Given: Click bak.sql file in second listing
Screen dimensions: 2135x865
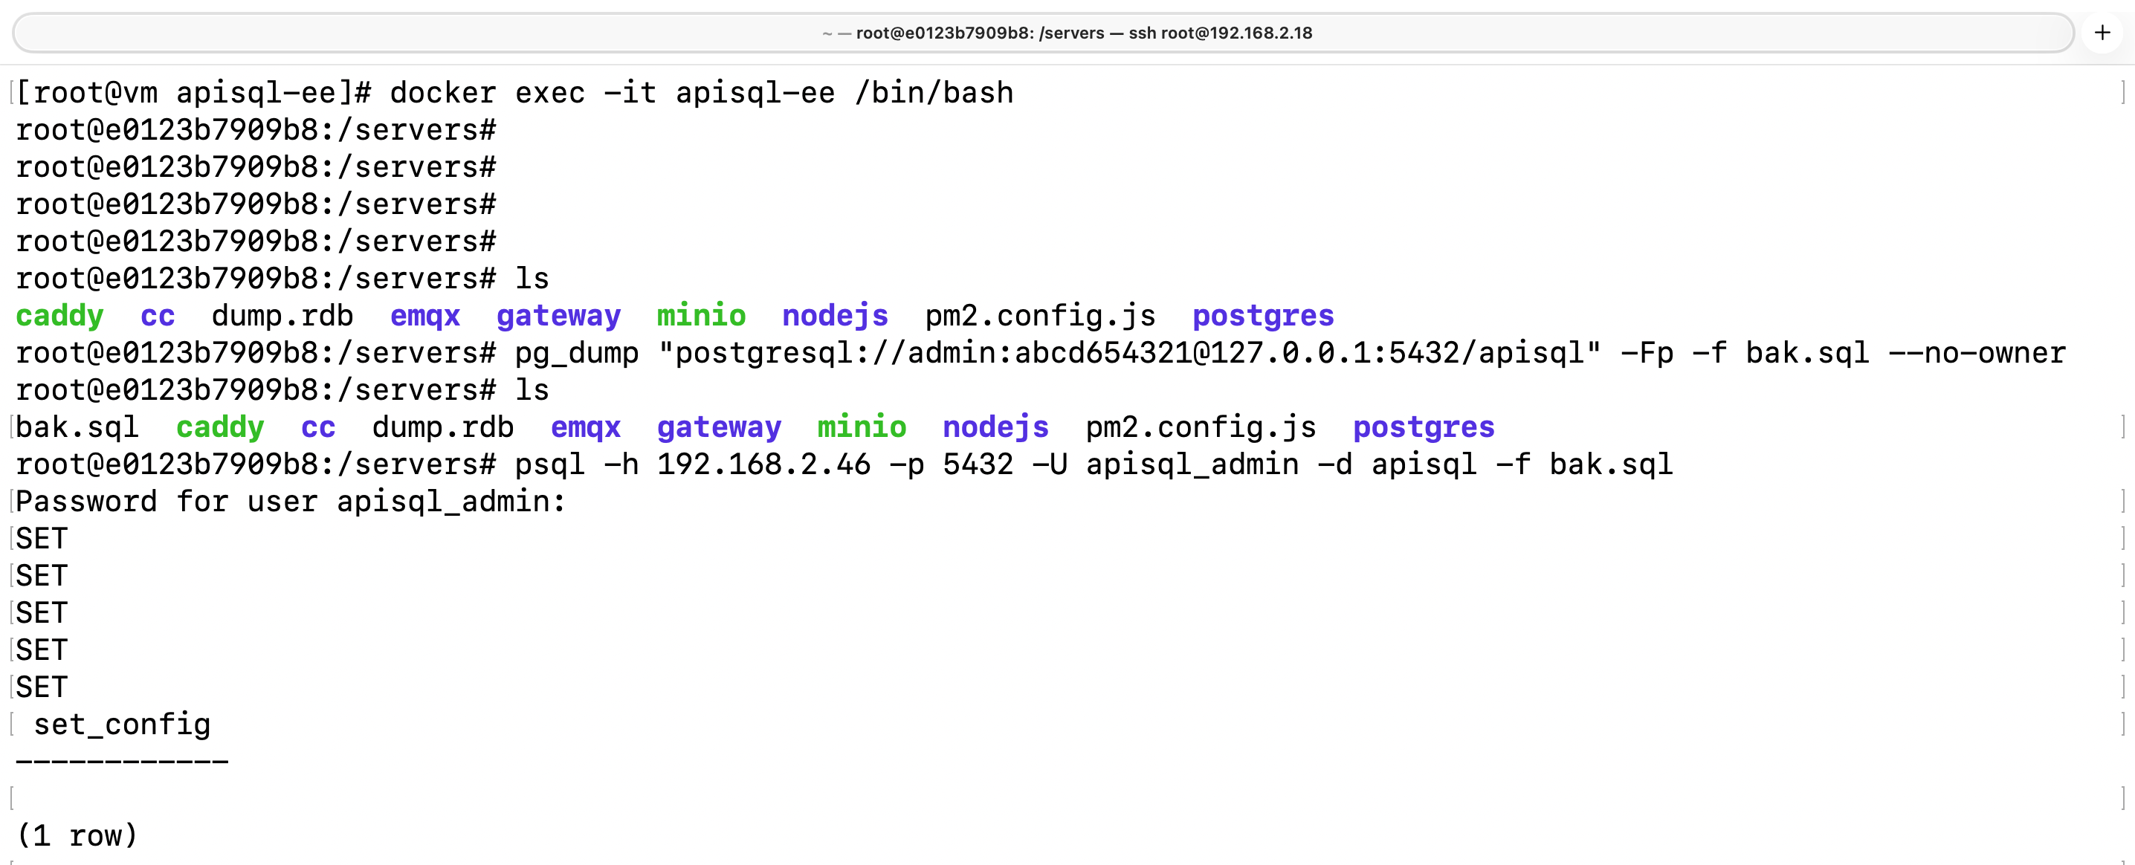Looking at the screenshot, I should pyautogui.click(x=77, y=427).
